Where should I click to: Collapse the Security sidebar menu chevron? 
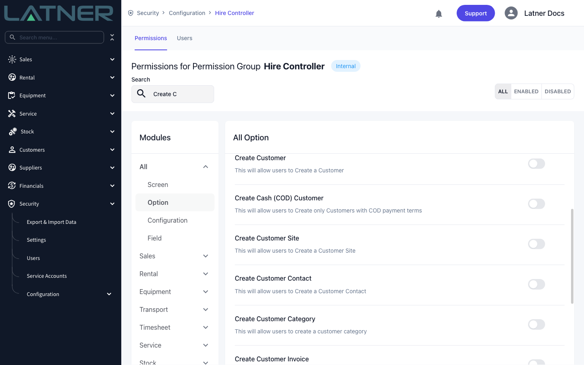pos(112,204)
